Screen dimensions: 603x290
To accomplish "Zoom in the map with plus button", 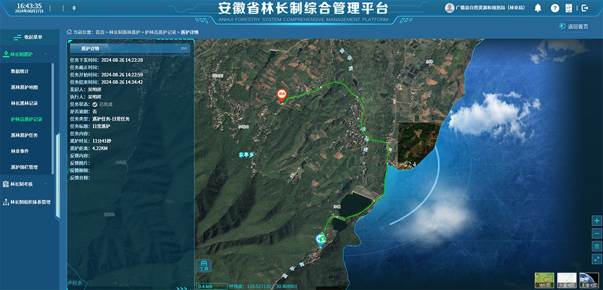I will (596, 221).
